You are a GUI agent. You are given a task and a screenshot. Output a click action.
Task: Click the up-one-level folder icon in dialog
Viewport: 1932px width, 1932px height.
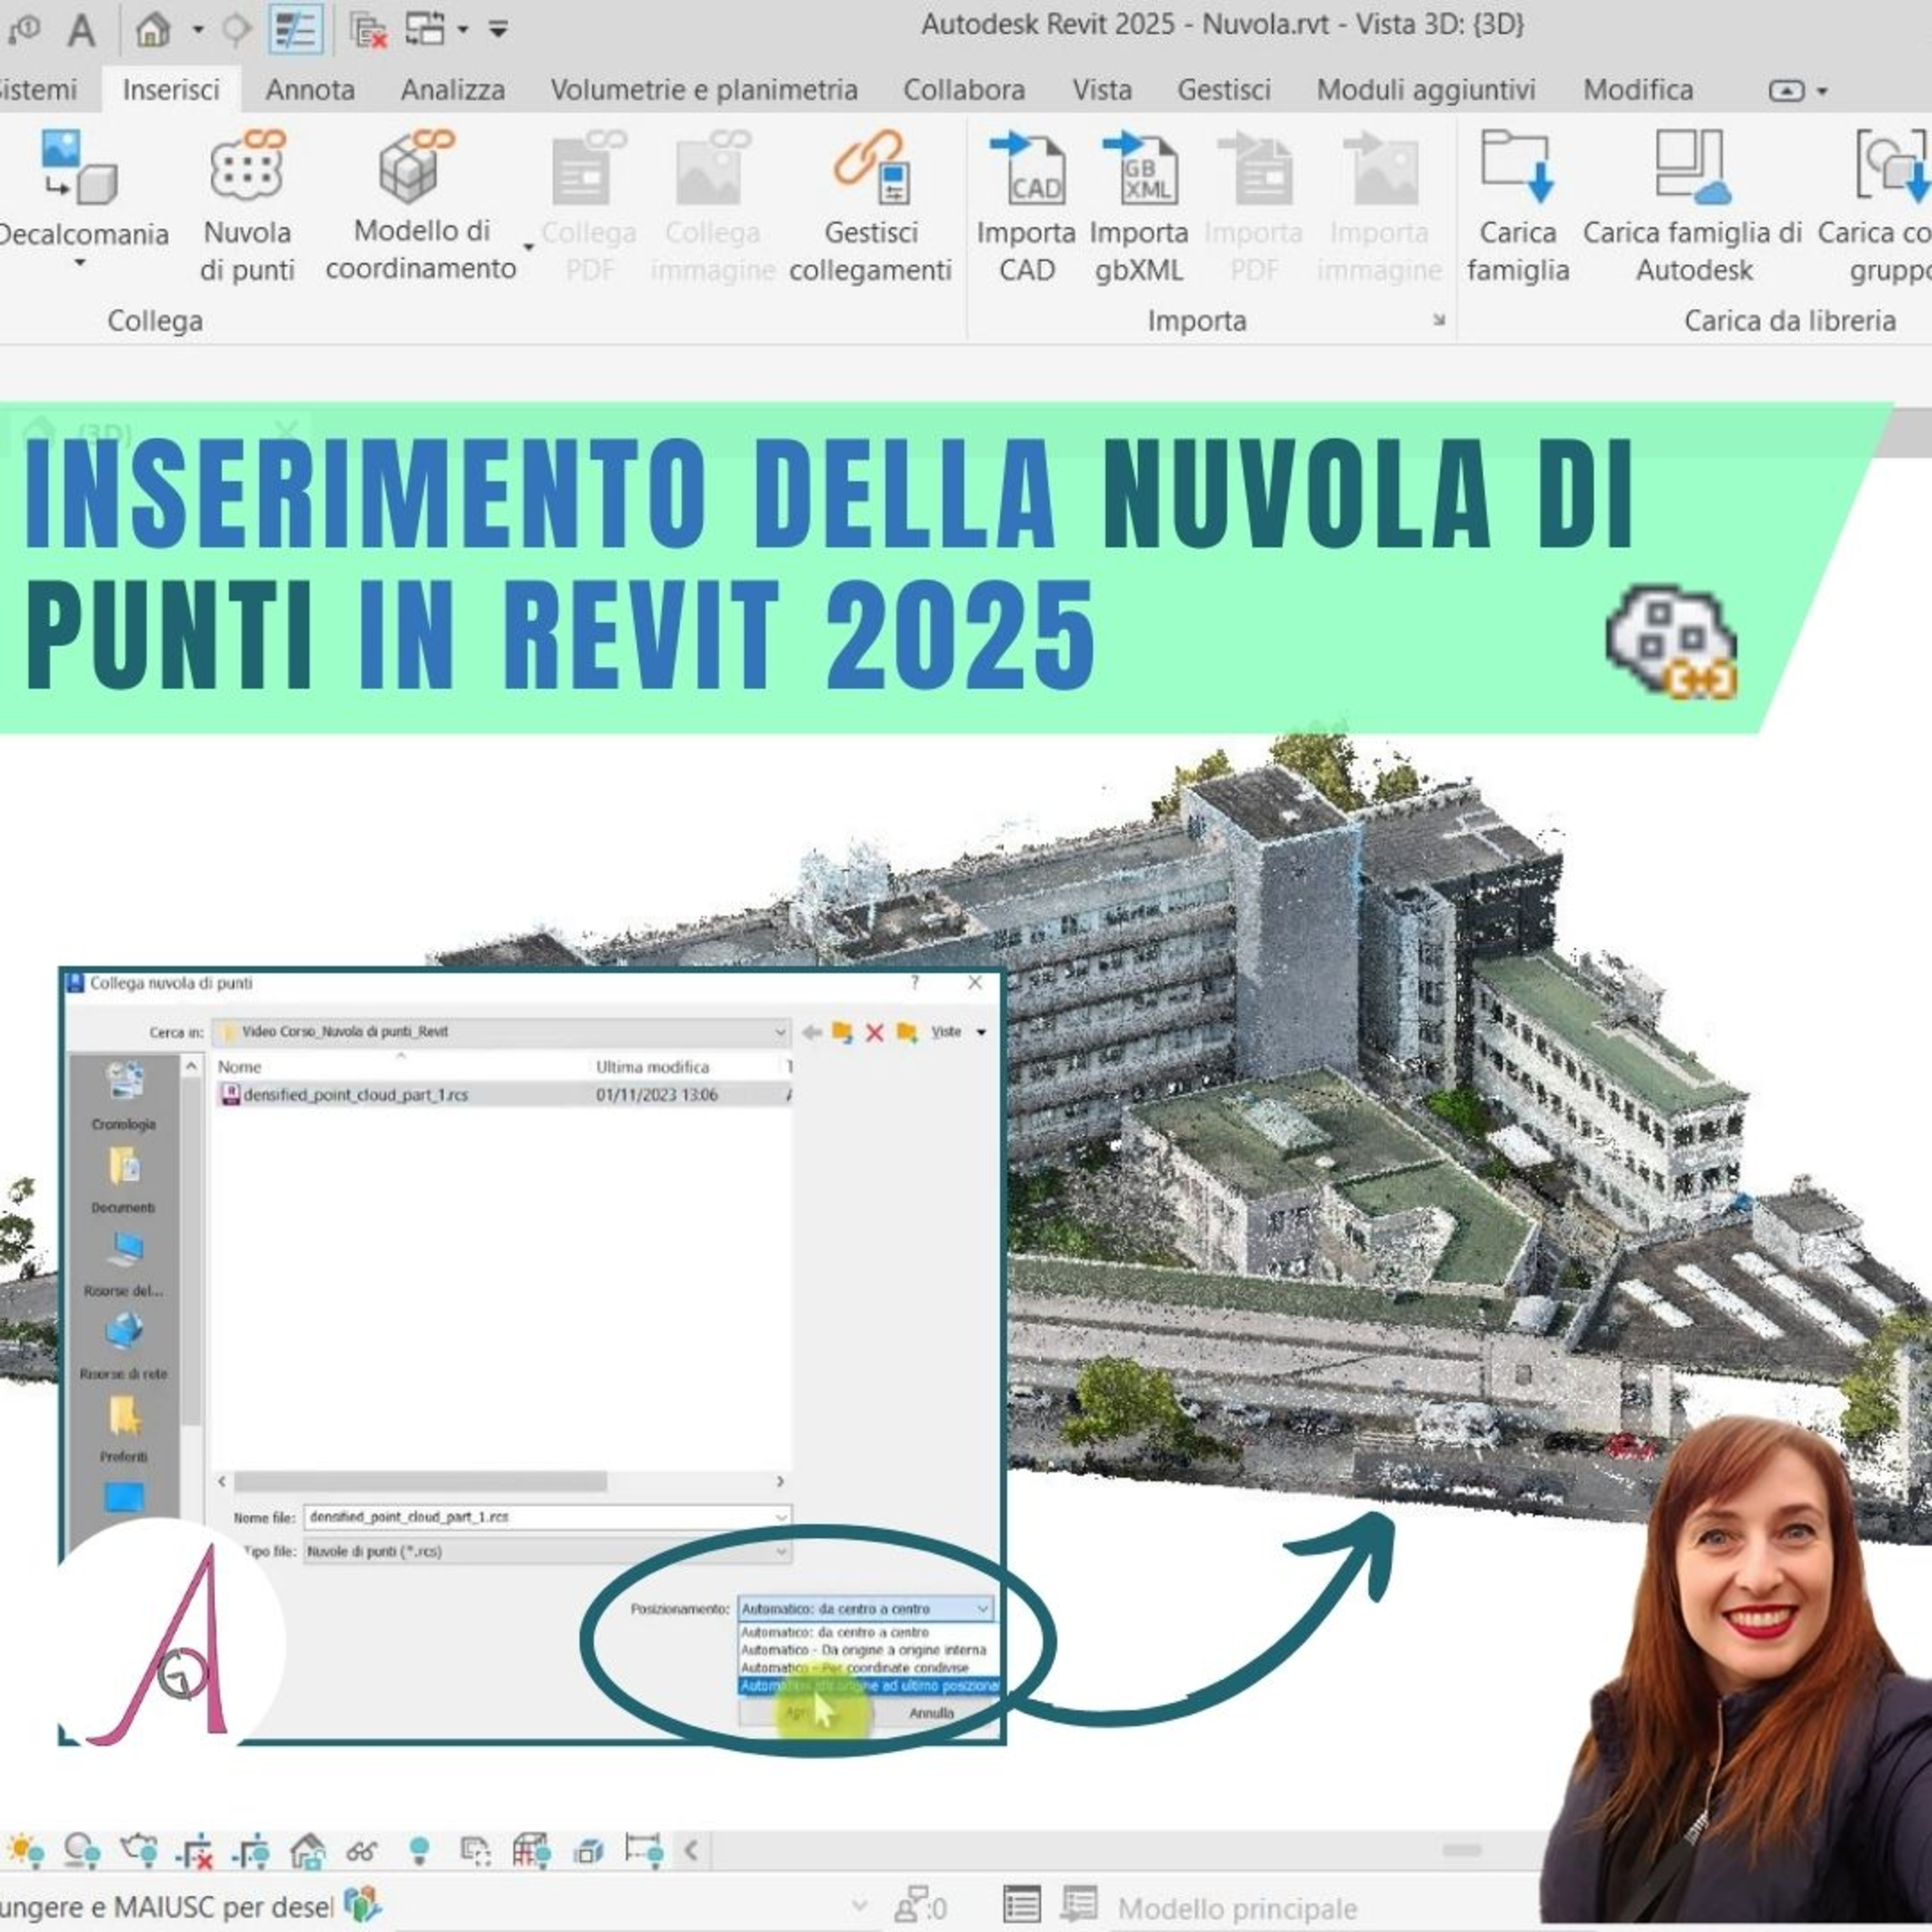(x=842, y=1032)
